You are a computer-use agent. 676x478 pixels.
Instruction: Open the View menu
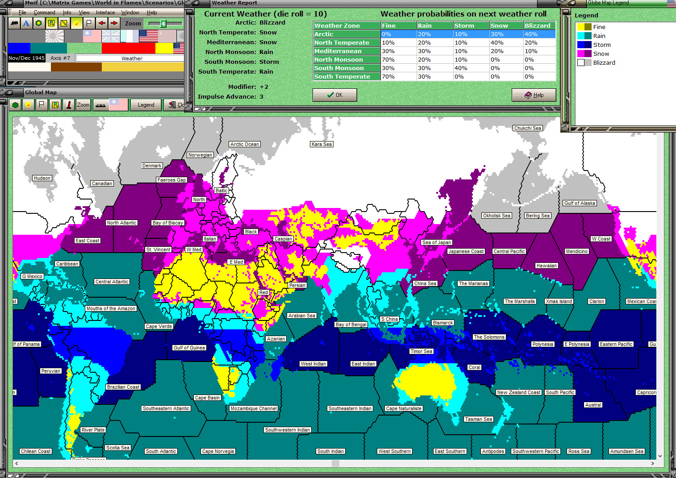click(84, 12)
